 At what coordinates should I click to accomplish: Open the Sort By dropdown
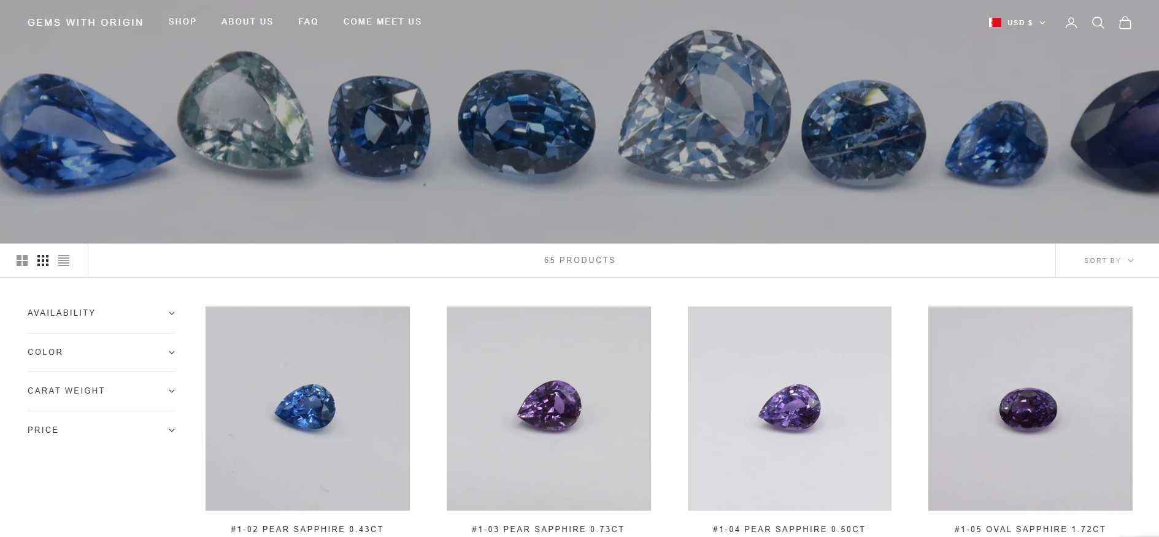click(1108, 261)
